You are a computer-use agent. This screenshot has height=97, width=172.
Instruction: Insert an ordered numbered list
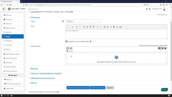click(x=87, y=27)
